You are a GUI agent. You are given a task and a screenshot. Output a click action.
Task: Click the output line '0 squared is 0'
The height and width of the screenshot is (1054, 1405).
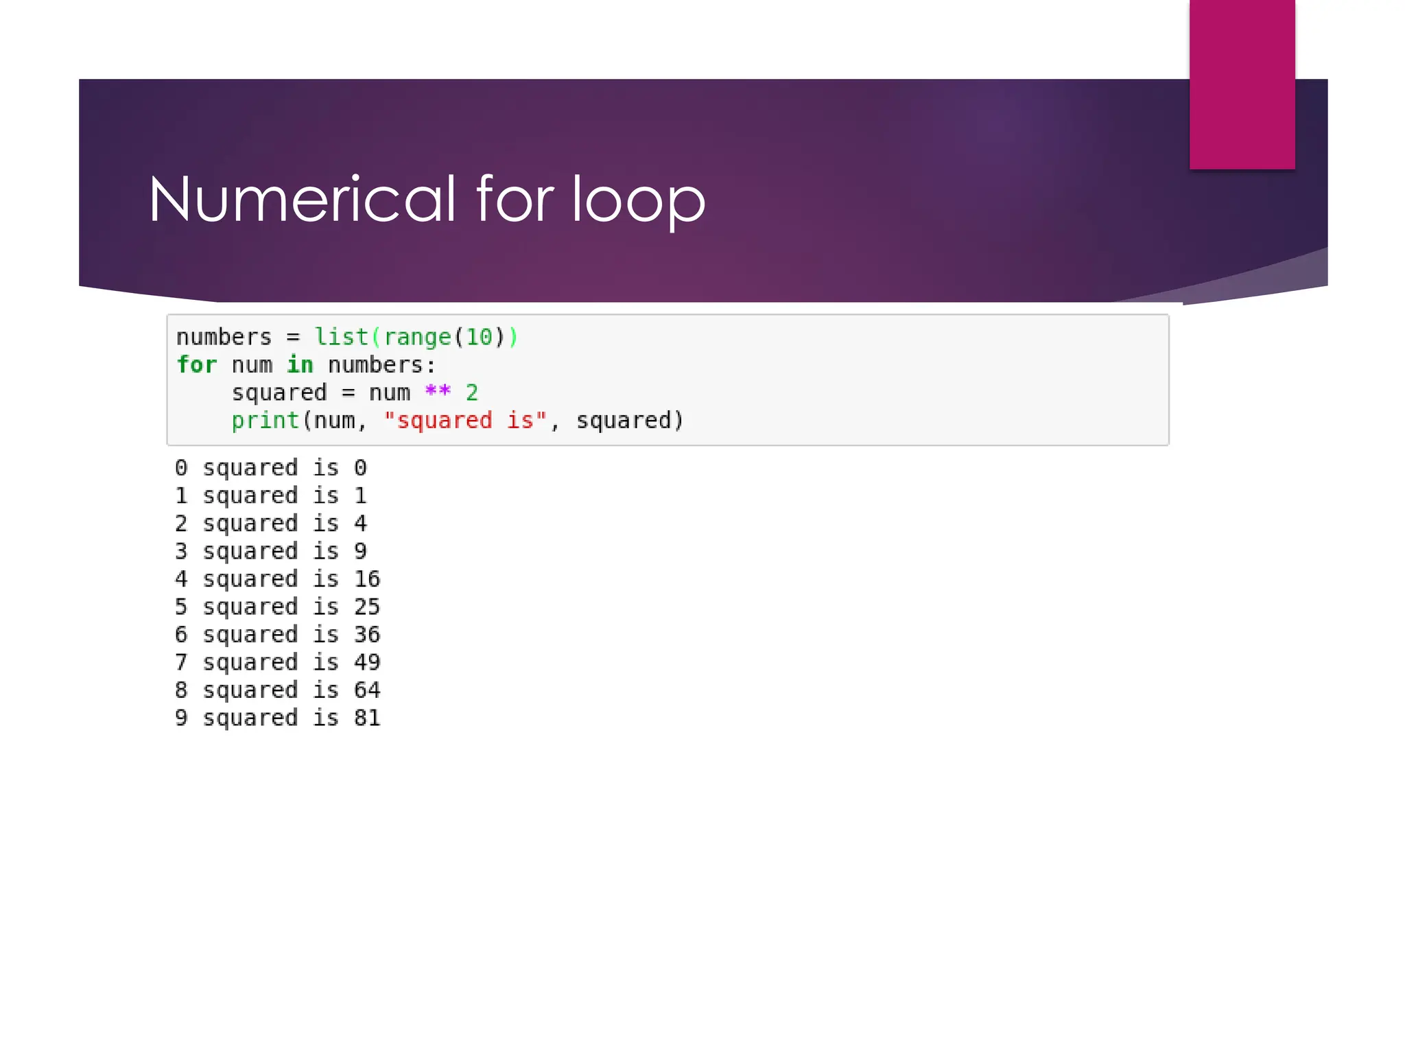(270, 468)
